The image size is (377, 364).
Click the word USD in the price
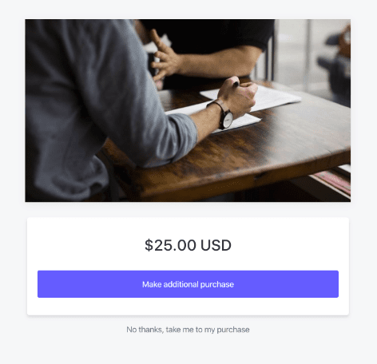[216, 245]
